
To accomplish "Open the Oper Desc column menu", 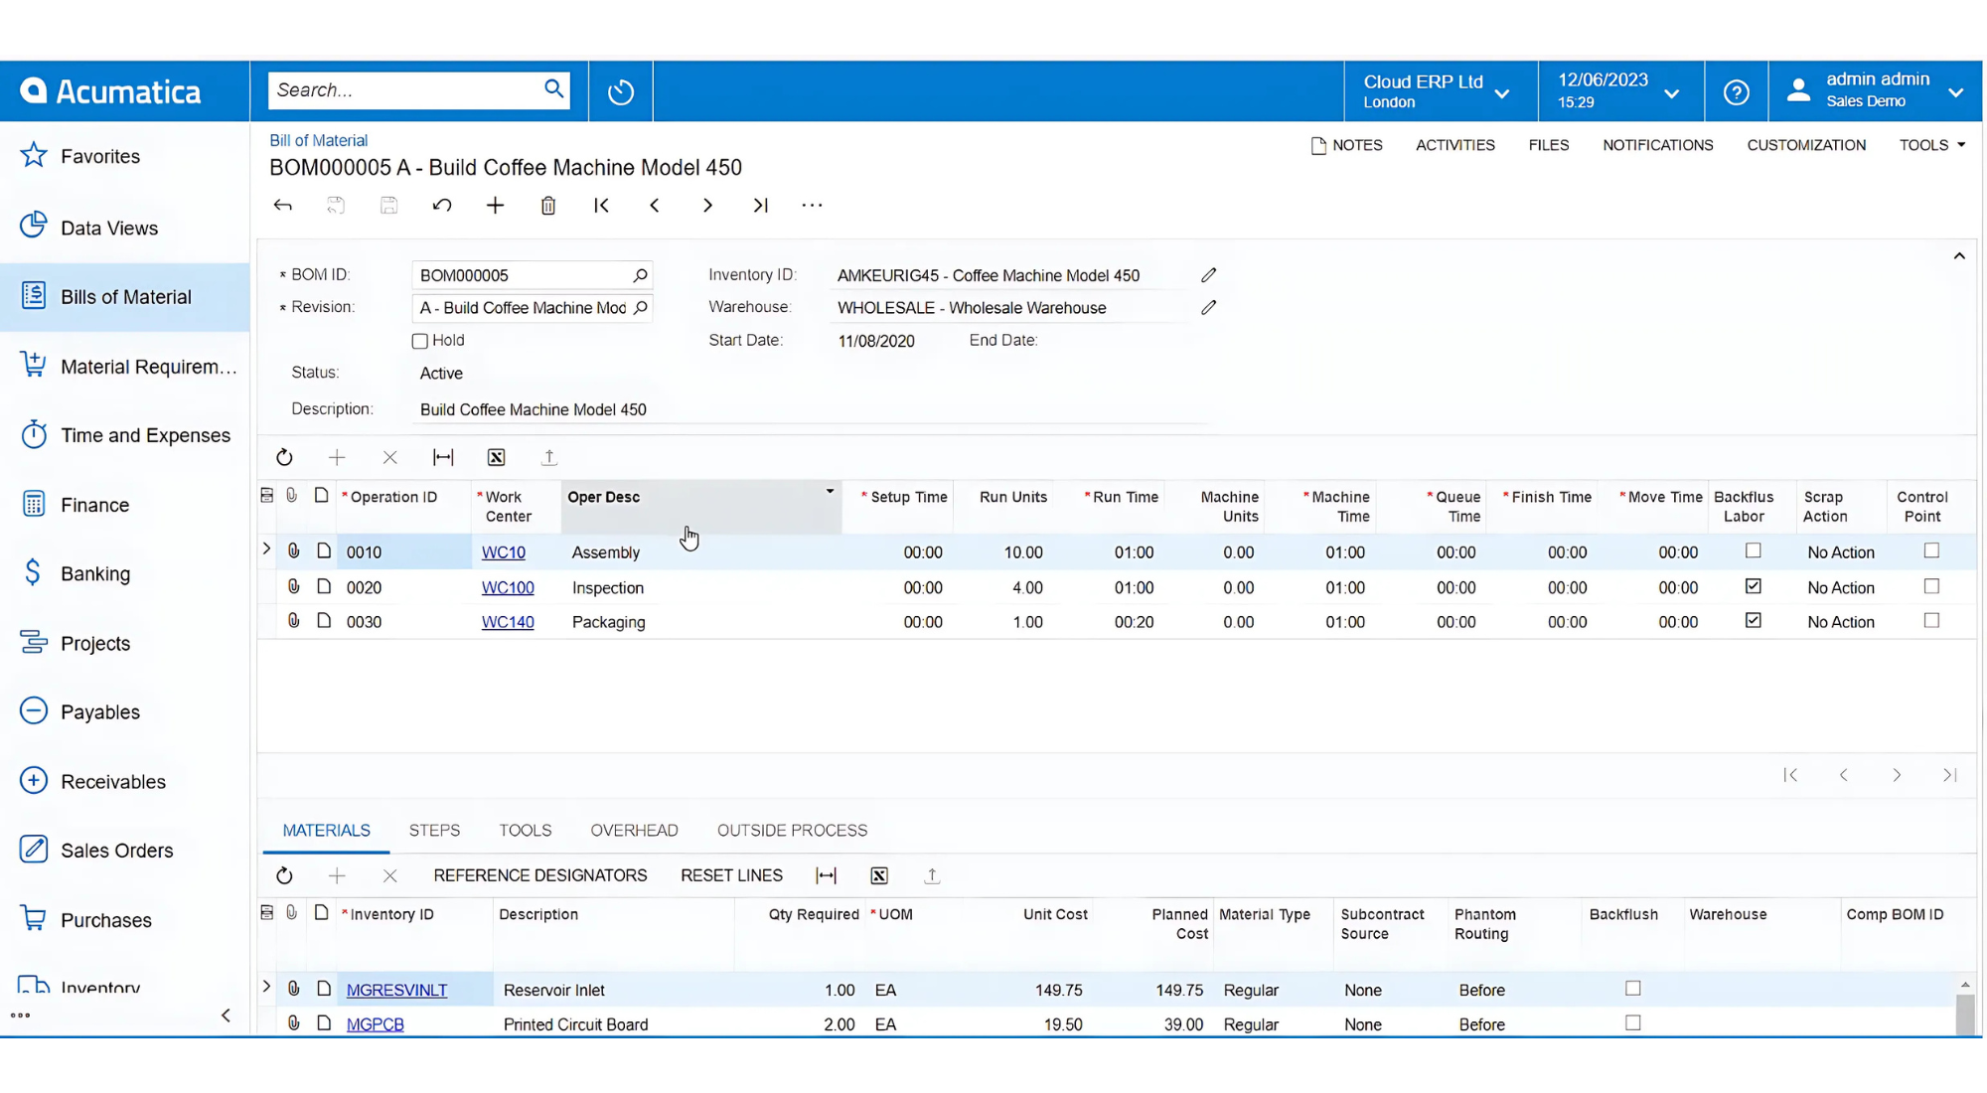I will pos(830,491).
